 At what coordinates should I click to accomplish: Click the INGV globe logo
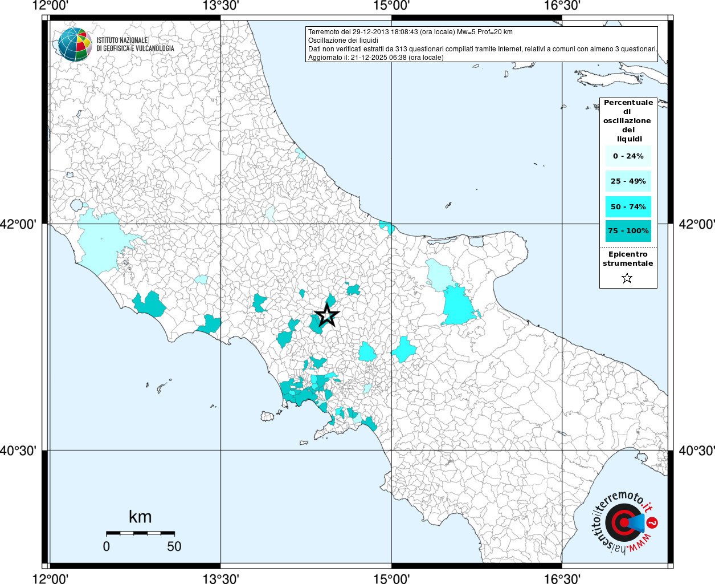[75, 44]
